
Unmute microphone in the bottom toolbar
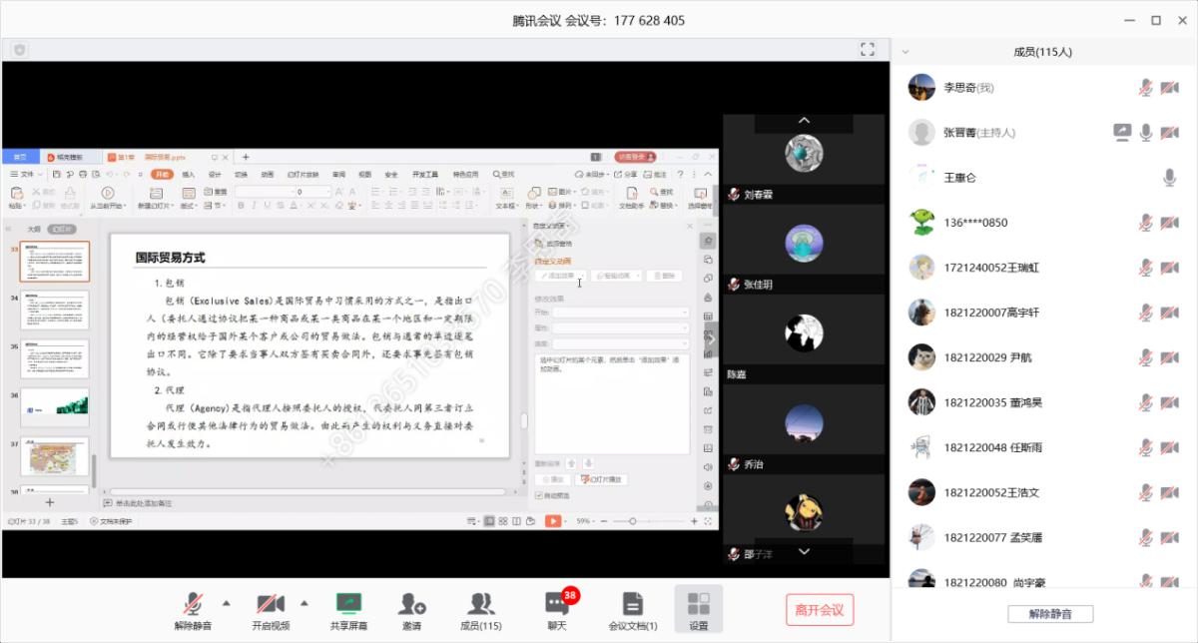[x=193, y=608]
